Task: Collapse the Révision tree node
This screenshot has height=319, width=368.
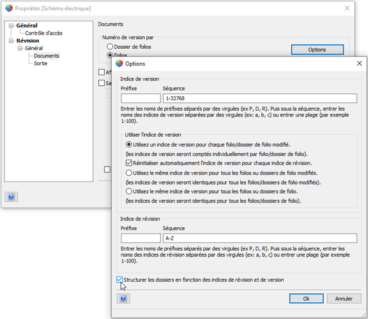Action: click(11, 41)
